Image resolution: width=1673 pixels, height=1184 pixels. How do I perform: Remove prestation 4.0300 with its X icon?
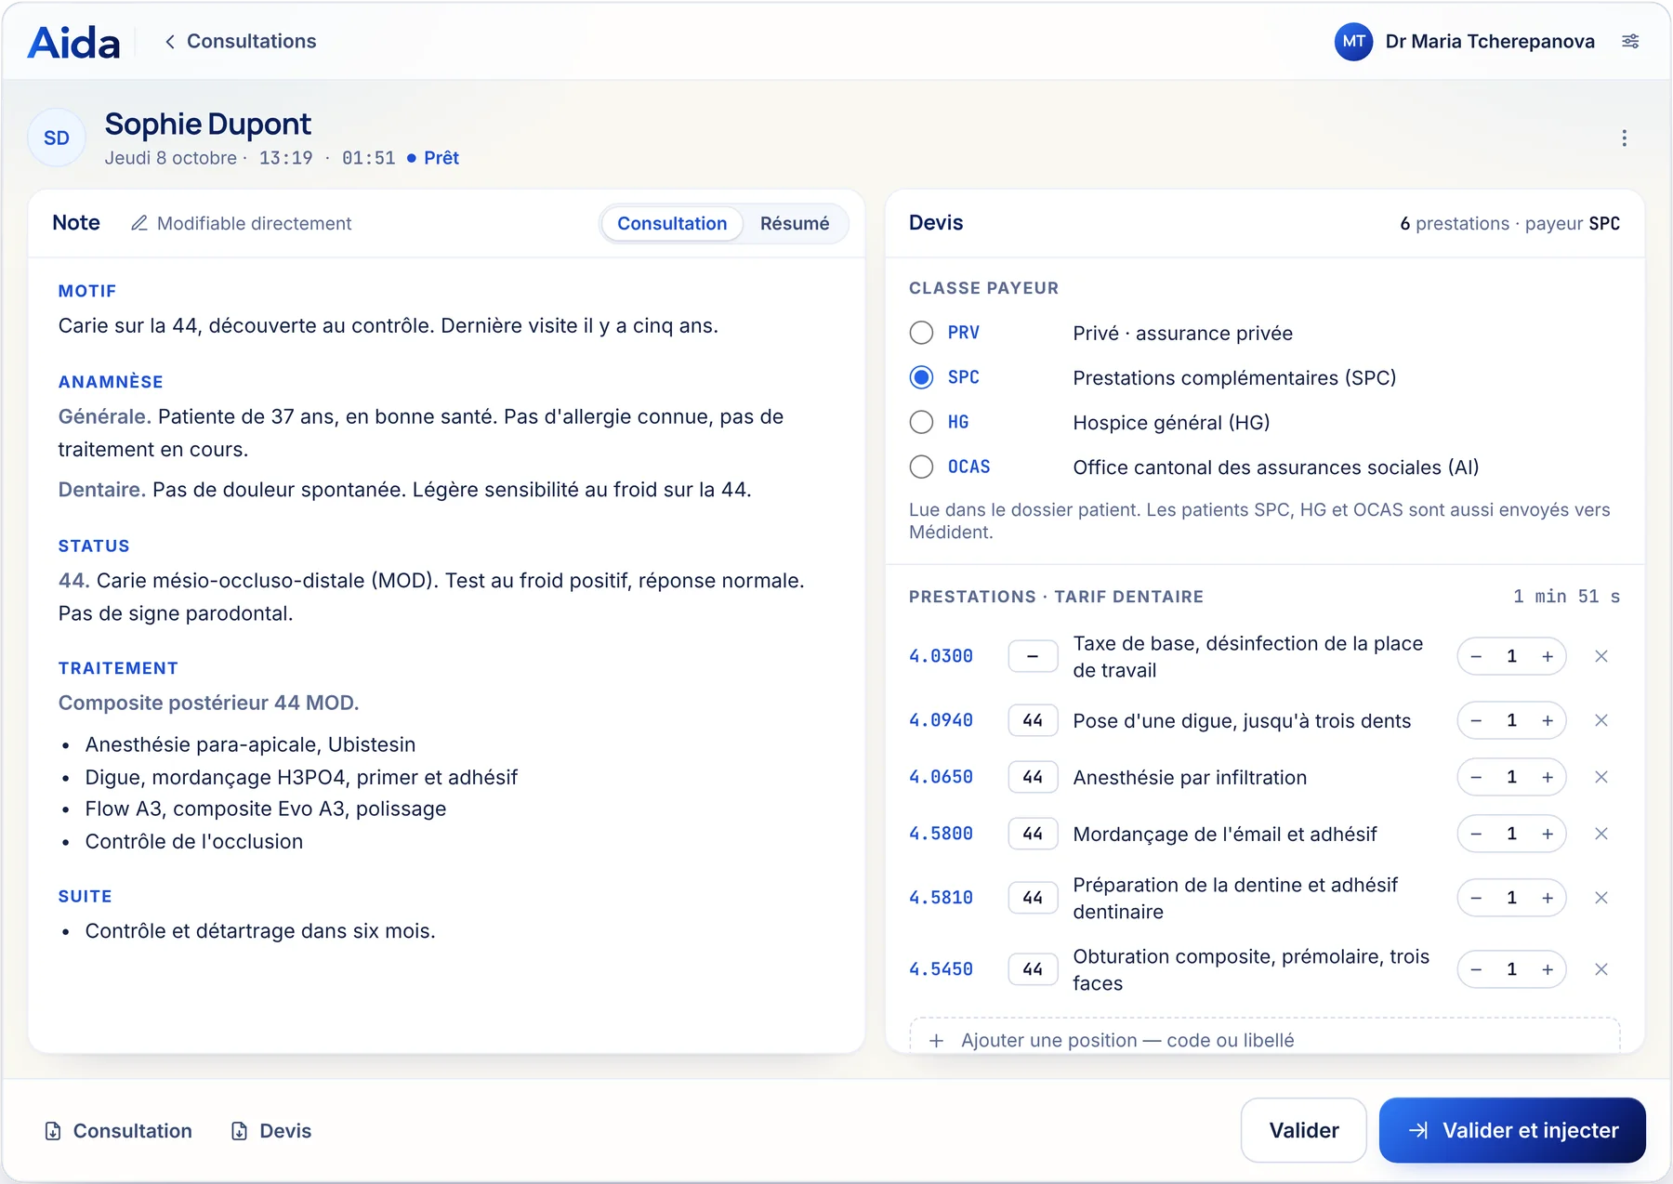[1601, 656]
